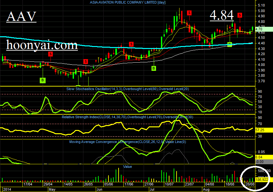Screen dimensions: 273x192
Task: Click the highlighted current price tag 4.70
Action: click(x=264, y=29)
